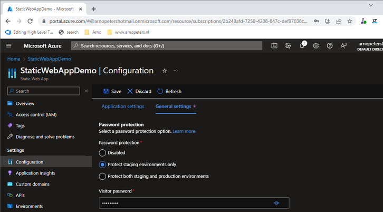383x212 pixels.
Task: Open Overview in the sidebar
Action: click(25, 103)
